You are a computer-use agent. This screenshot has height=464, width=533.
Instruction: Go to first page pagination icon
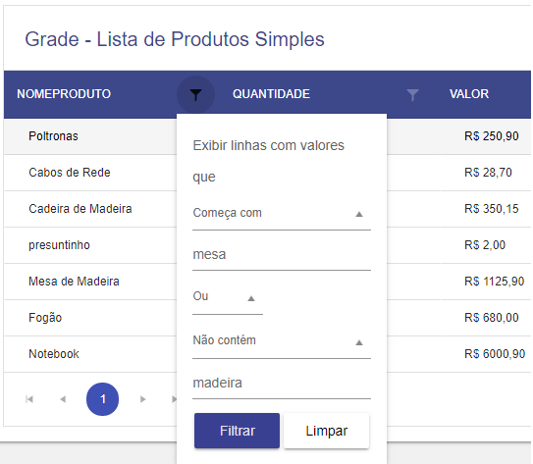coord(29,399)
